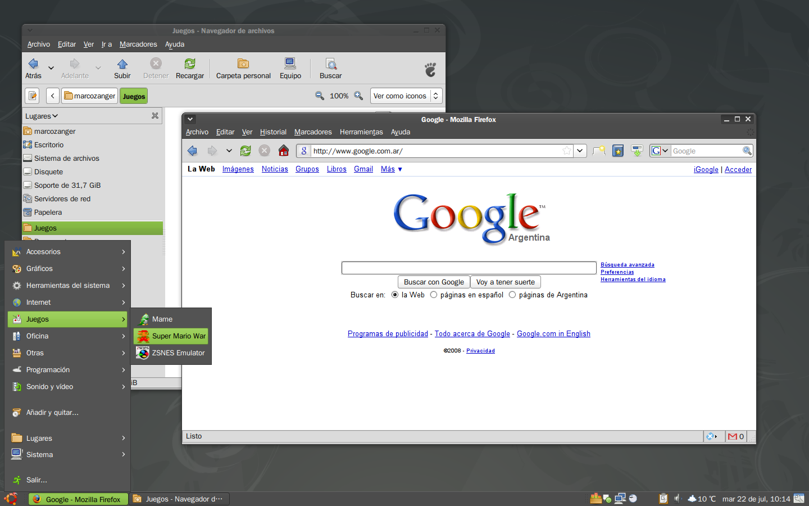Select 'páginas de Argentina' radio button

pyautogui.click(x=512, y=295)
